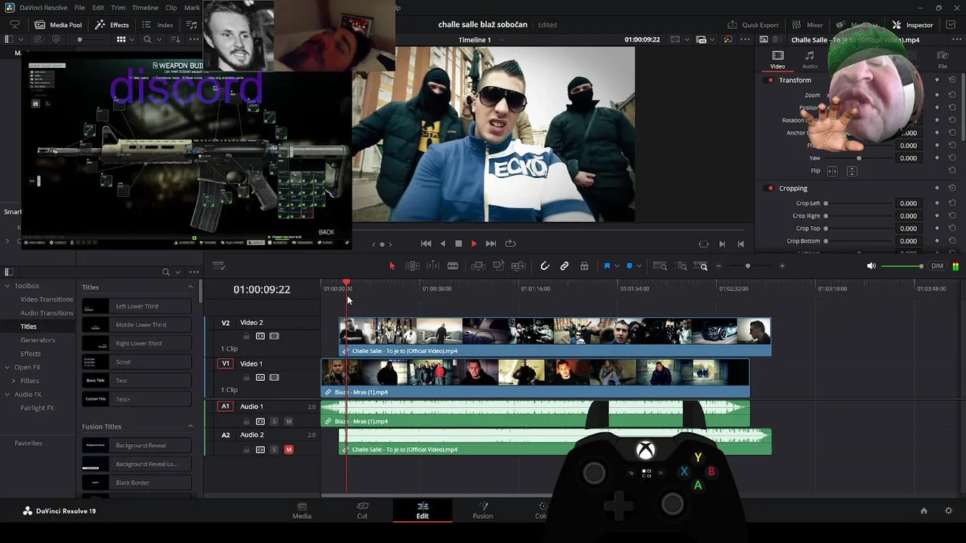The image size is (966, 543).
Task: Click the Quick Export button
Action: point(753,25)
